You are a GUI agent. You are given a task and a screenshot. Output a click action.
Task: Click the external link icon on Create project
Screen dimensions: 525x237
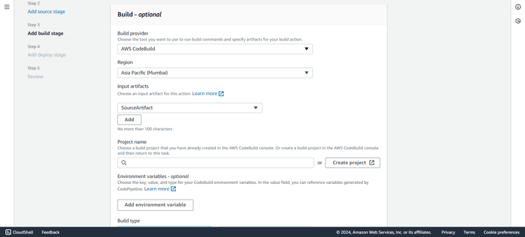372,163
